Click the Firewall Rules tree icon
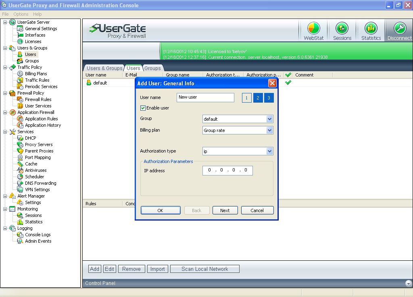Image resolution: width=413 pixels, height=297 pixels. click(20, 99)
